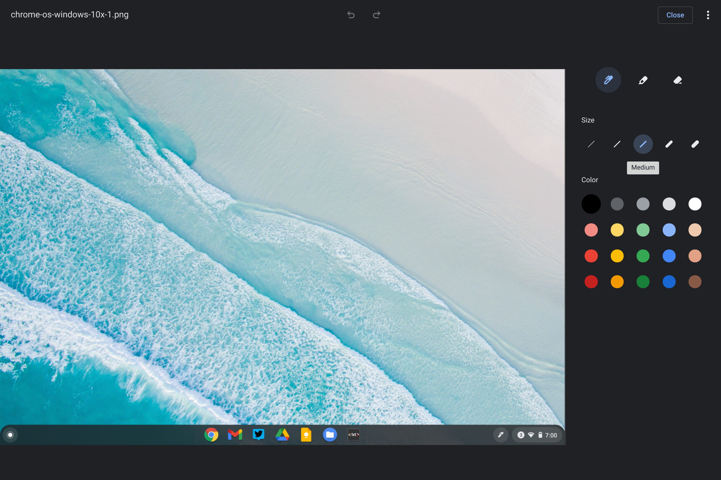The height and width of the screenshot is (480, 721).
Task: Select the bright red color swatch
Action: point(591,256)
